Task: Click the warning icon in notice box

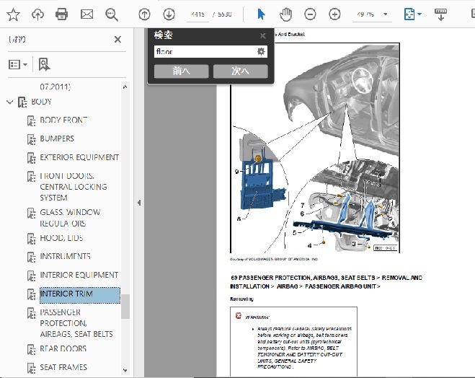Action: (239, 315)
